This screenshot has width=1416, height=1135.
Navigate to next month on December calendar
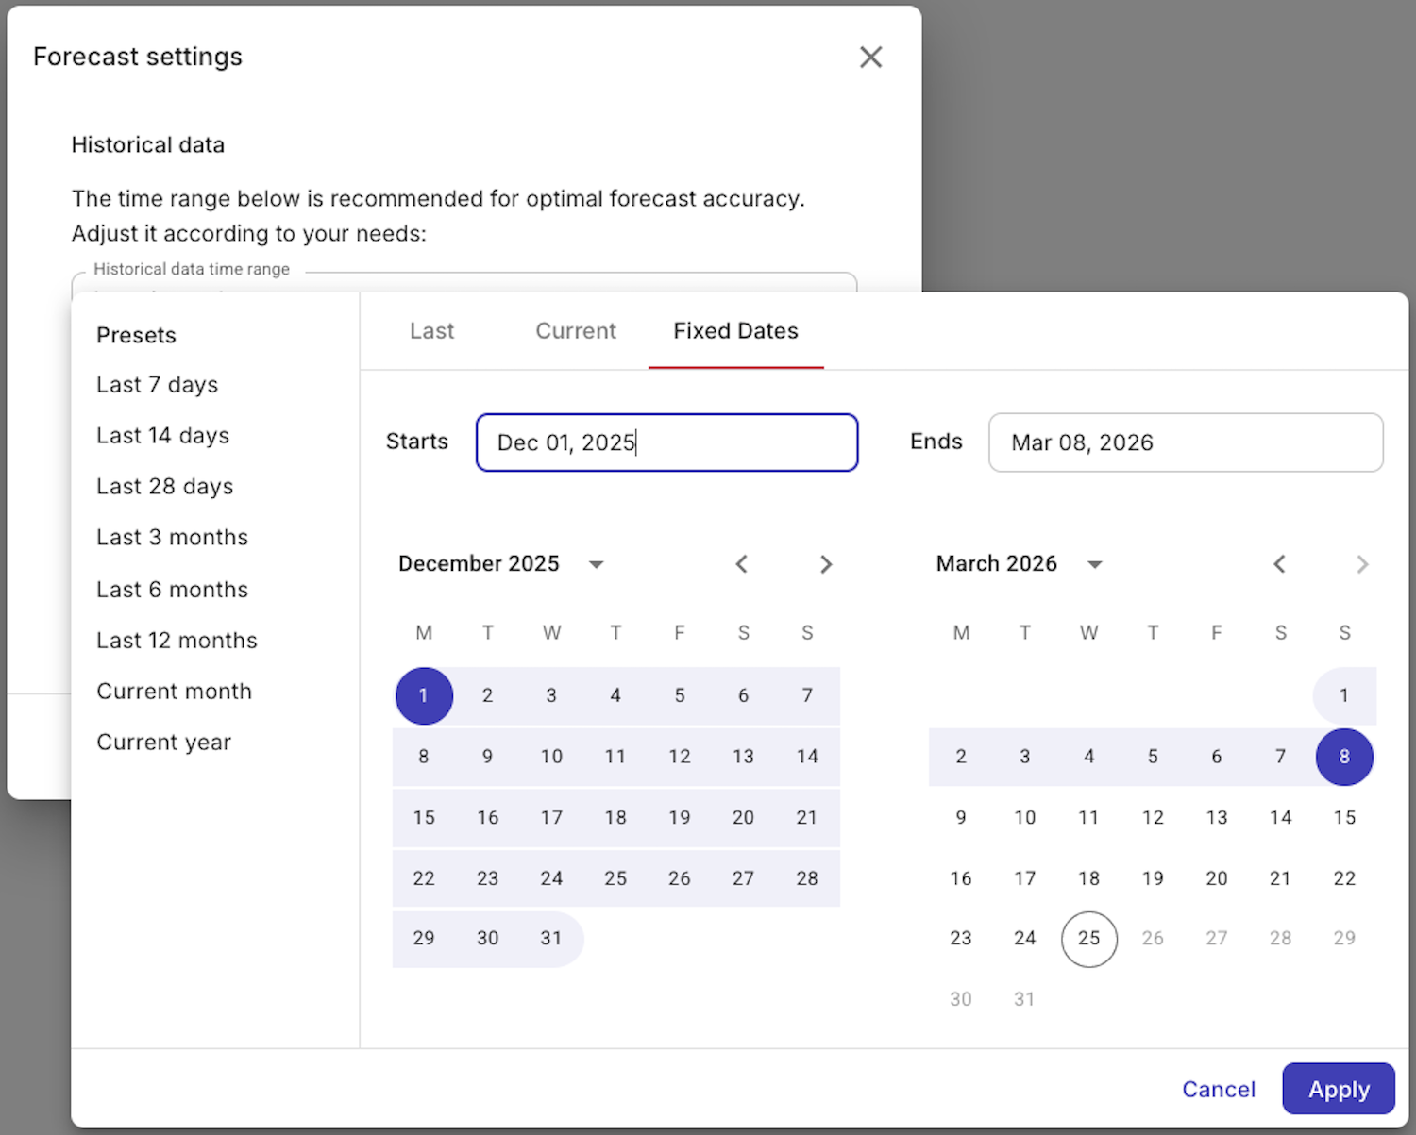tap(826, 563)
